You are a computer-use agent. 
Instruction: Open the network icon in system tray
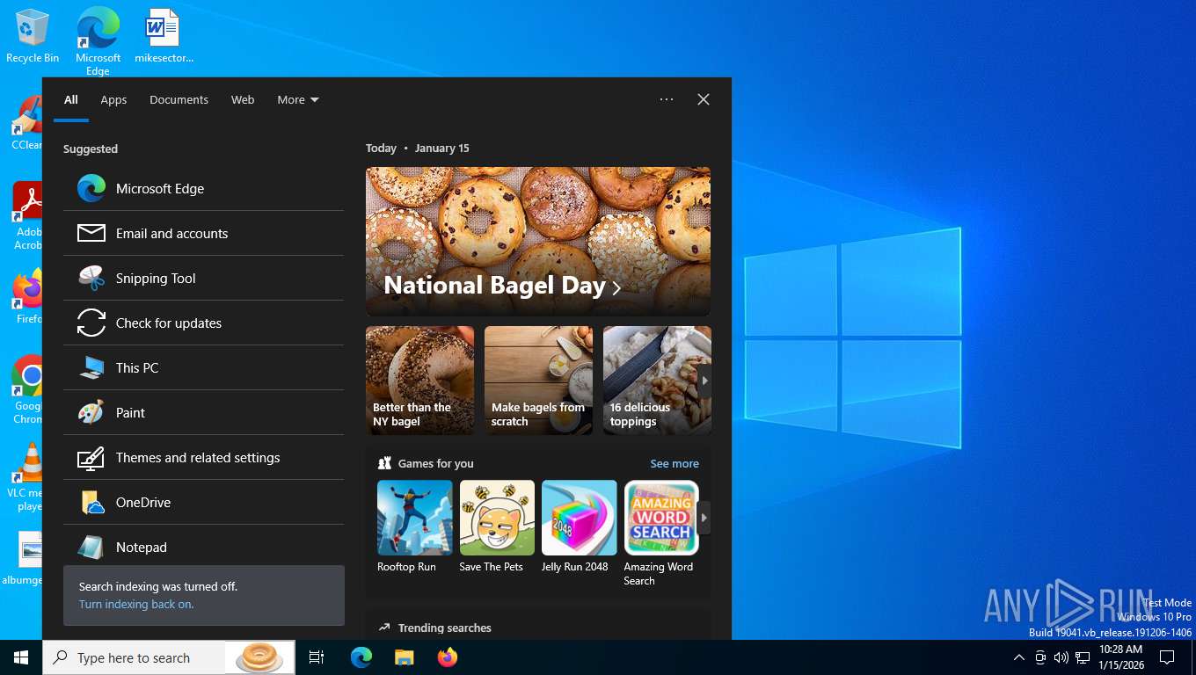pos(1083,657)
